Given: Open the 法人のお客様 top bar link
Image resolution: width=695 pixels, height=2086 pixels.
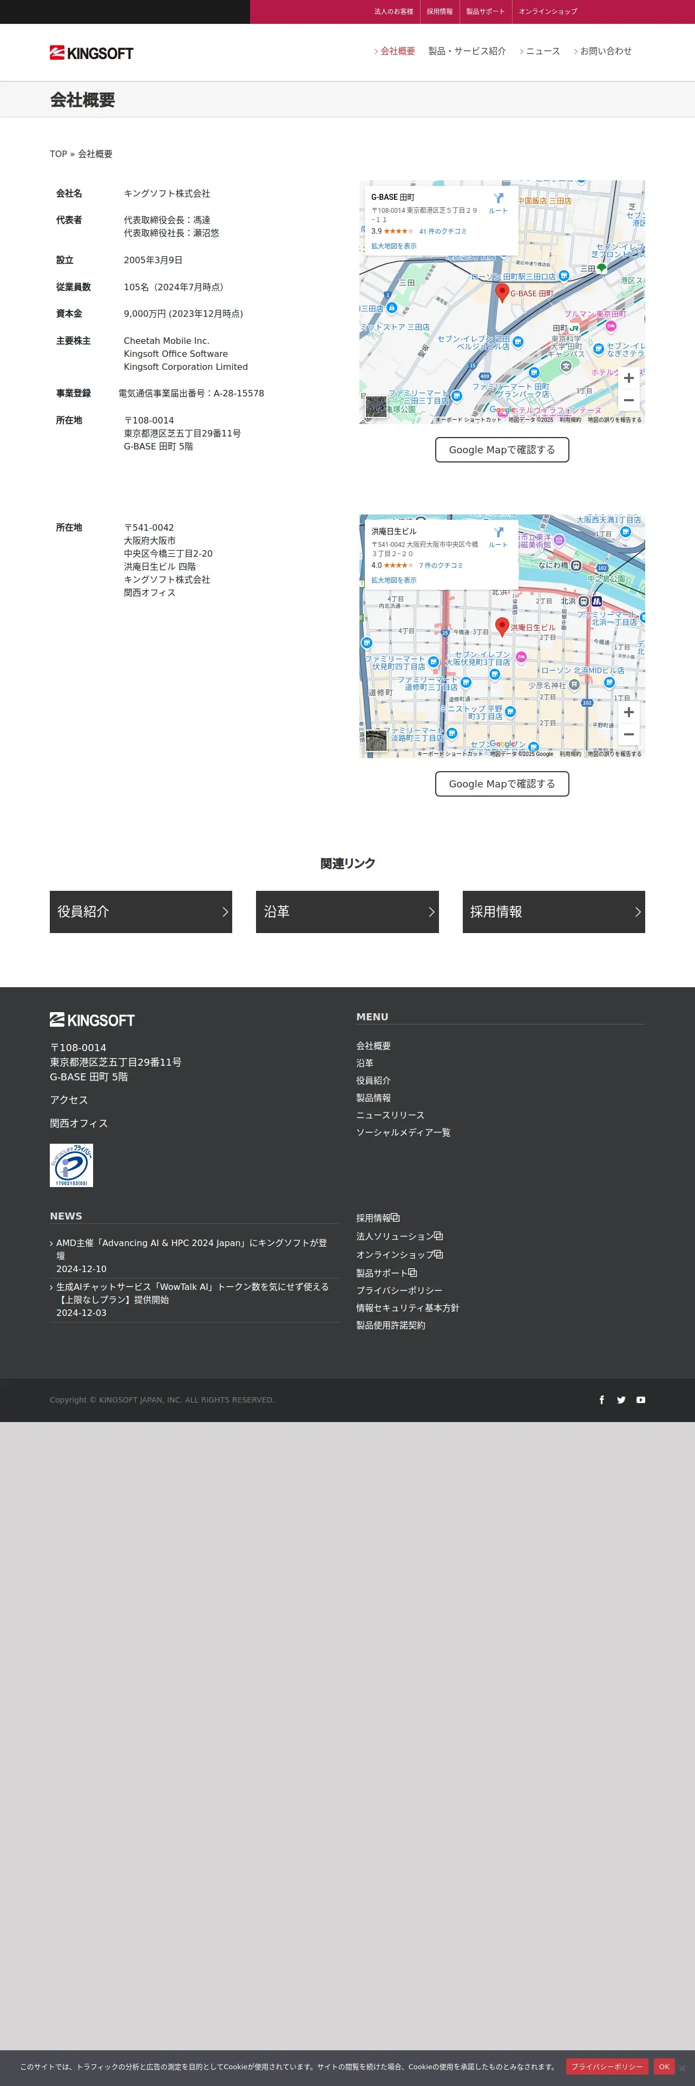Looking at the screenshot, I should [393, 11].
